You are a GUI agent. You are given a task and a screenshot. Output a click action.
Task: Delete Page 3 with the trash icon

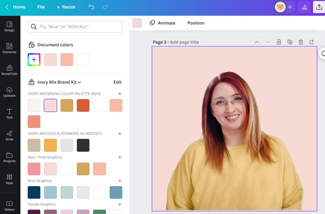[301, 42]
